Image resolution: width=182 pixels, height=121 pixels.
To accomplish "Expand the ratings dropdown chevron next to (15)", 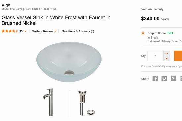I will tap(25, 31).
